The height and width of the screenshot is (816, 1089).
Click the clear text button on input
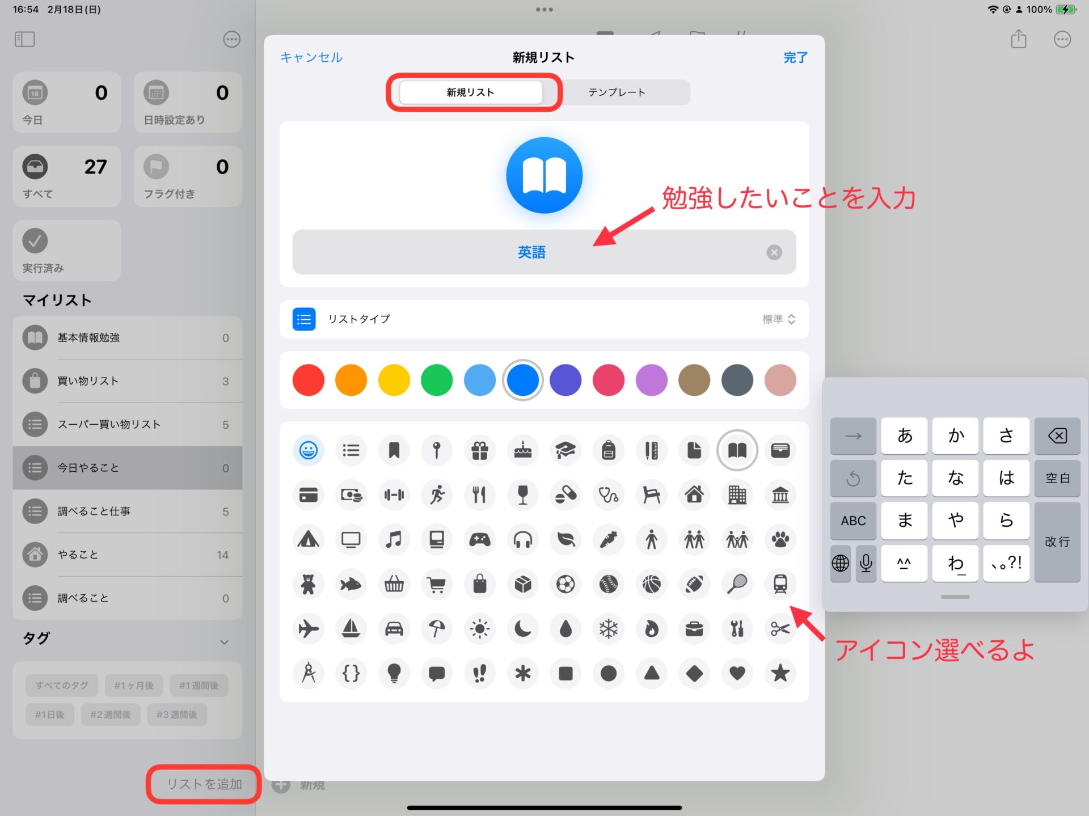pos(773,252)
